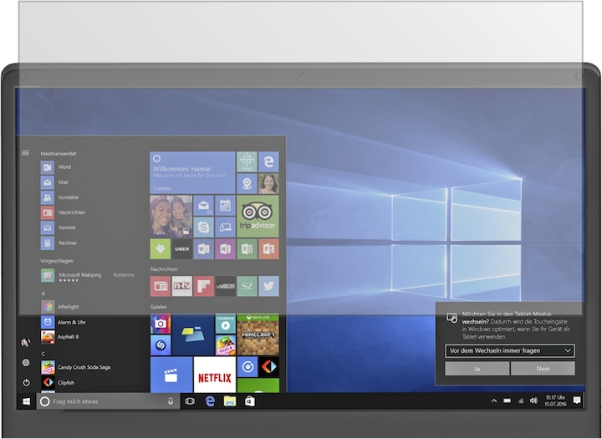The height and width of the screenshot is (439, 602).
Task: Open File Explorer from the taskbar
Action: pyautogui.click(x=230, y=401)
